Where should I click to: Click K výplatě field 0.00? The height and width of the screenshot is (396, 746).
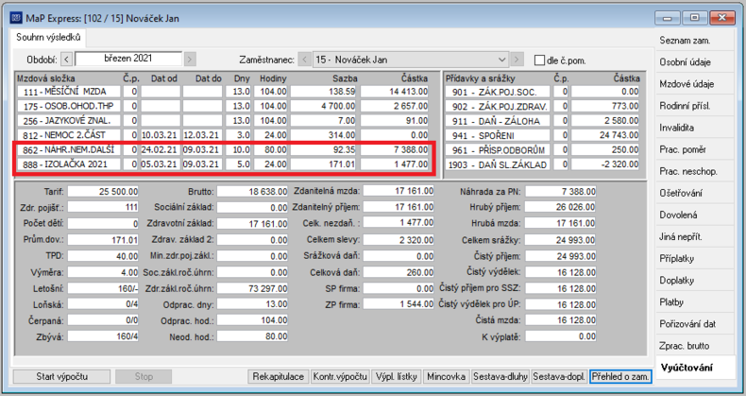pos(561,336)
